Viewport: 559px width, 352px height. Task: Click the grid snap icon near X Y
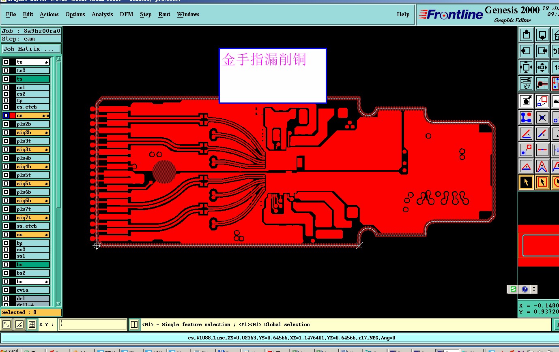32,324
